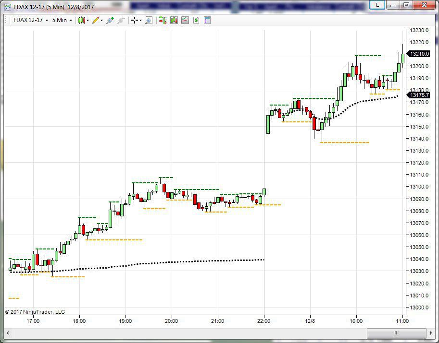Click the toolbar drag grip handle
Screen dimensions: 439x343
pyautogui.click(x=6, y=20)
